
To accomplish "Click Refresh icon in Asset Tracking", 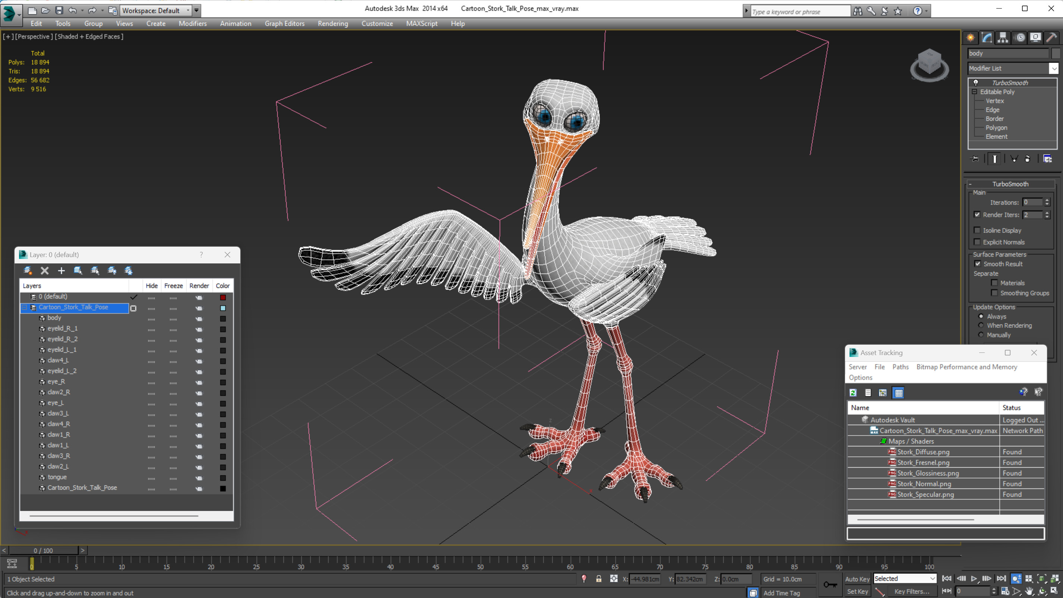I will [x=853, y=392].
